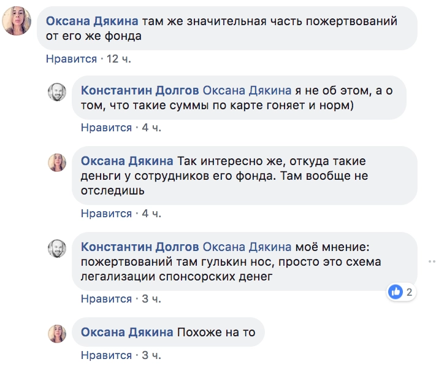Show who reacted via the count '2'
436x367 pixels.
pyautogui.click(x=408, y=292)
